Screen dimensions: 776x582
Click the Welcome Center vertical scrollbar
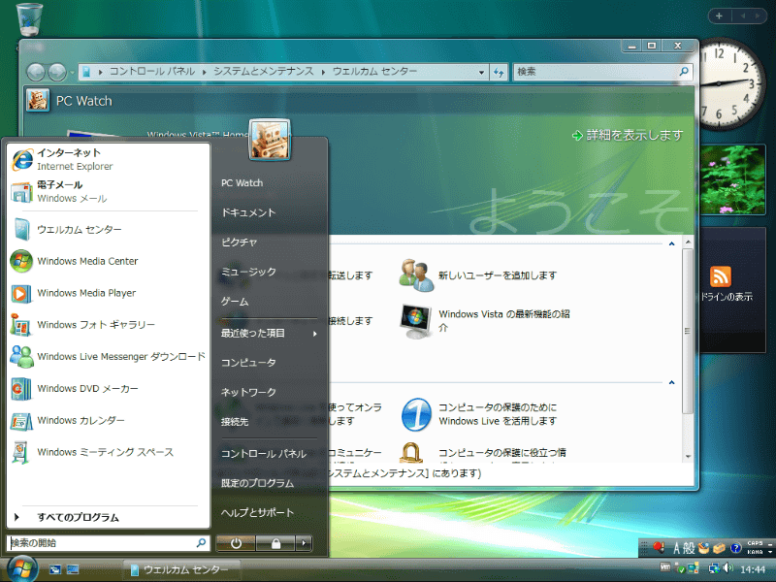click(x=688, y=331)
